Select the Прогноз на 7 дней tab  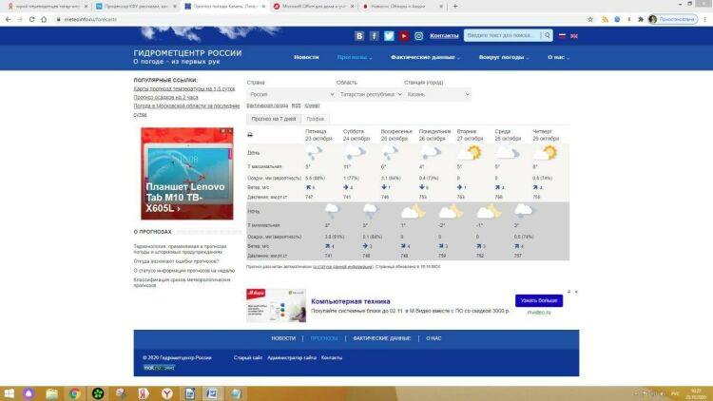[273, 119]
